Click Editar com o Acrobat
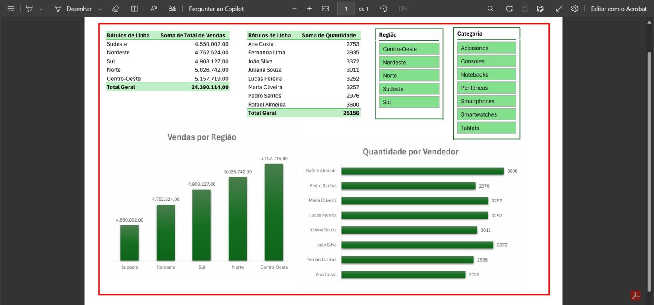Viewport: 654px width, 305px height. 618,9
